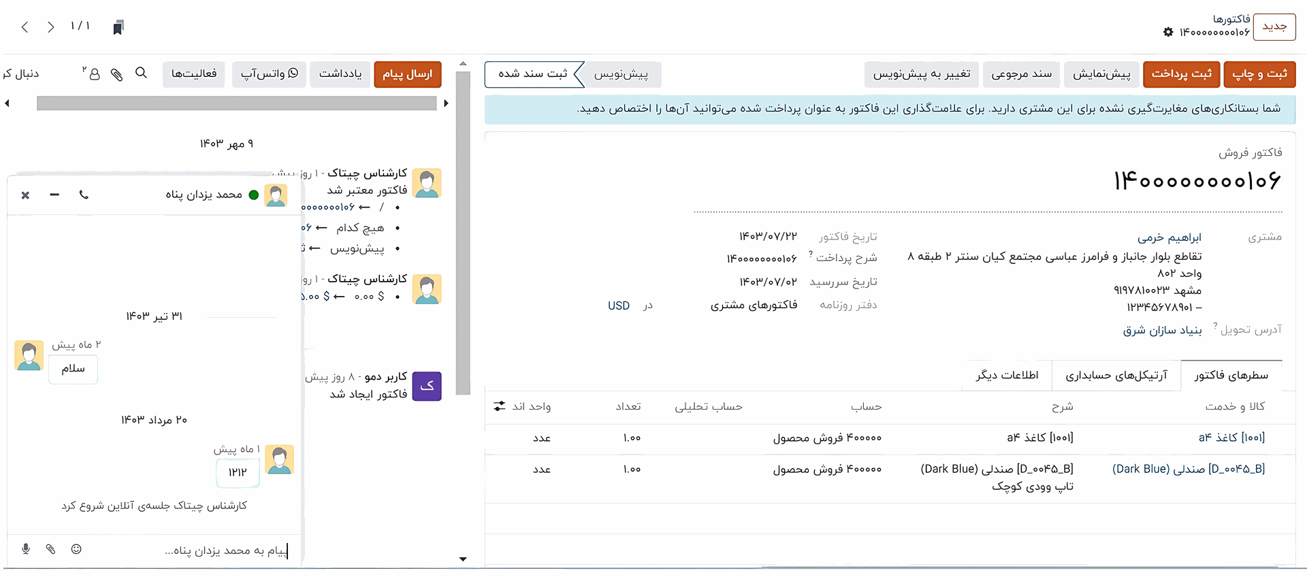Click the invoice date value ۱۴۰۳/۰۷/۲۲

pyautogui.click(x=768, y=237)
